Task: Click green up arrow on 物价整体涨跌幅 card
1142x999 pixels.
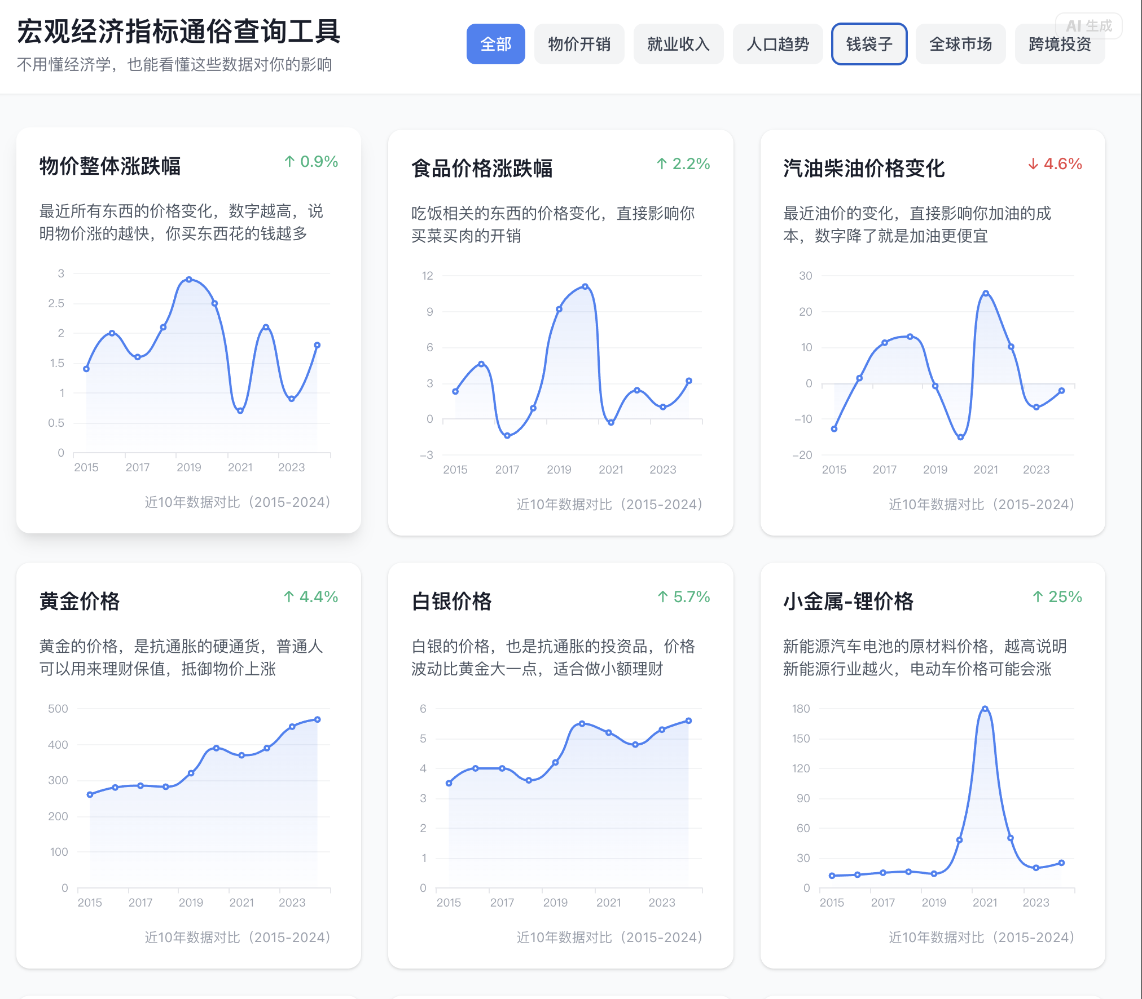Action: click(289, 162)
